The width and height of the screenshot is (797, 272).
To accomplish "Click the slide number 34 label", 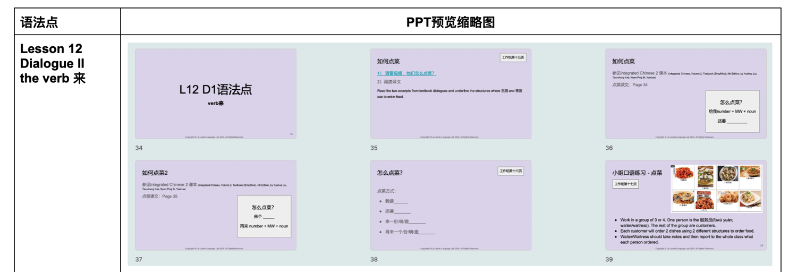I will (139, 148).
